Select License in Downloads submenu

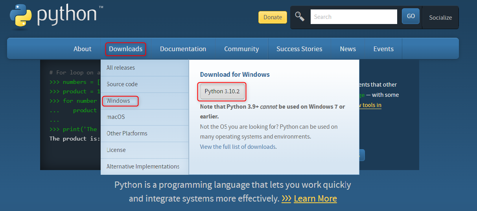tap(145, 150)
